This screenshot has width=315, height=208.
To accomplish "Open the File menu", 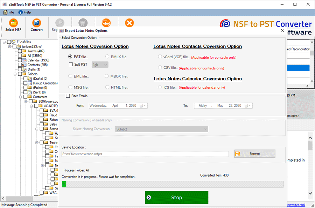I will 8,12.
